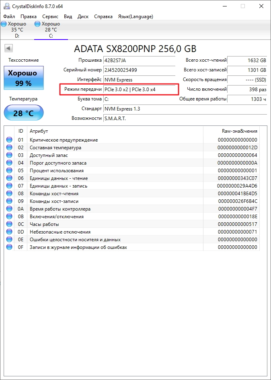Click status icon for attribute 0A
This screenshot has width=271, height=380.
tap(9, 209)
